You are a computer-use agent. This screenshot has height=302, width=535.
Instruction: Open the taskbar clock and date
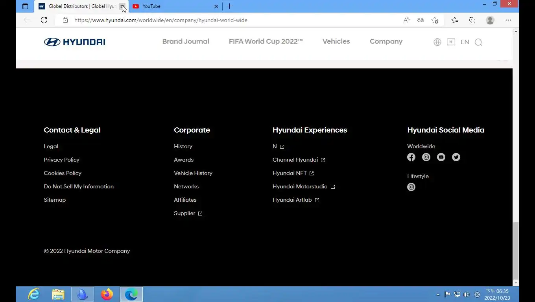click(497, 295)
